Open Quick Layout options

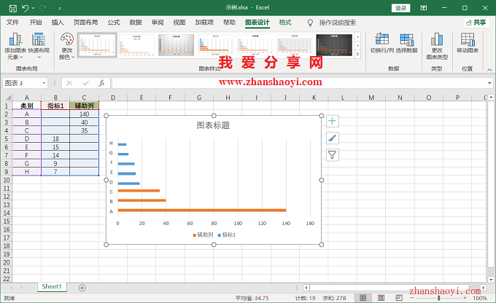coord(39,47)
